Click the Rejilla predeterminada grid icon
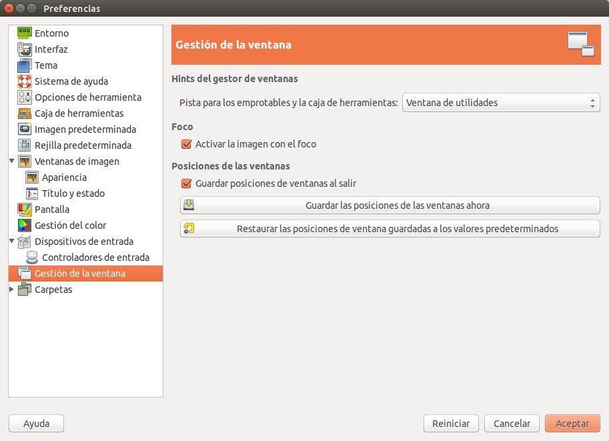Viewport: 609px width, 441px height. coord(25,145)
